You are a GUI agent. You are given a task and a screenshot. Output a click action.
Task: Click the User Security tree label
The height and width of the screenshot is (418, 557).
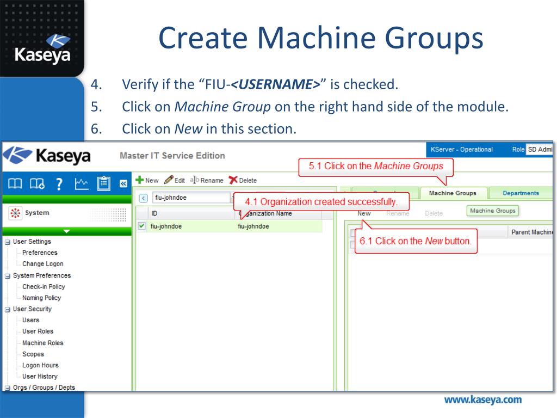pyautogui.click(x=32, y=309)
